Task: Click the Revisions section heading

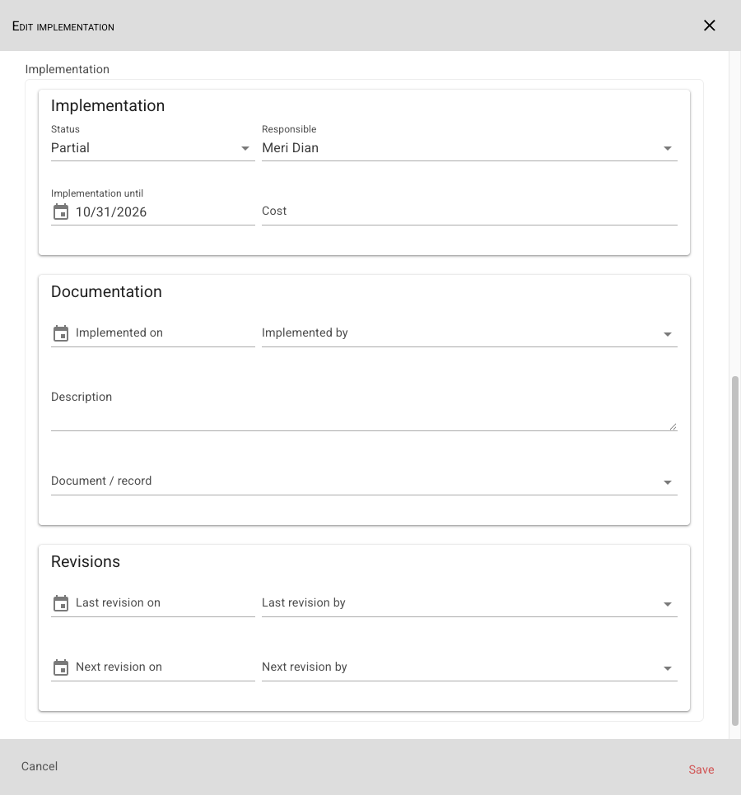Action: coord(86,562)
